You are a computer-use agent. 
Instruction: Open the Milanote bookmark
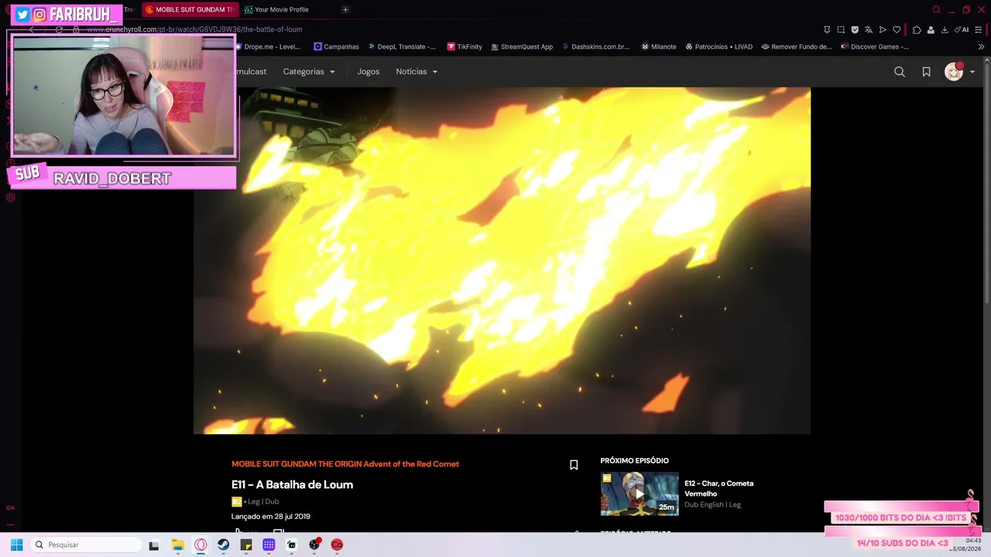[659, 46]
